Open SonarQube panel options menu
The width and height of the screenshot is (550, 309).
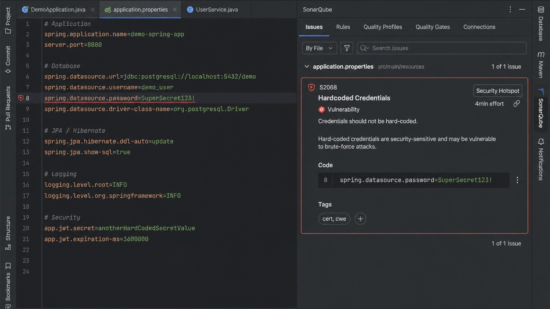point(510,10)
